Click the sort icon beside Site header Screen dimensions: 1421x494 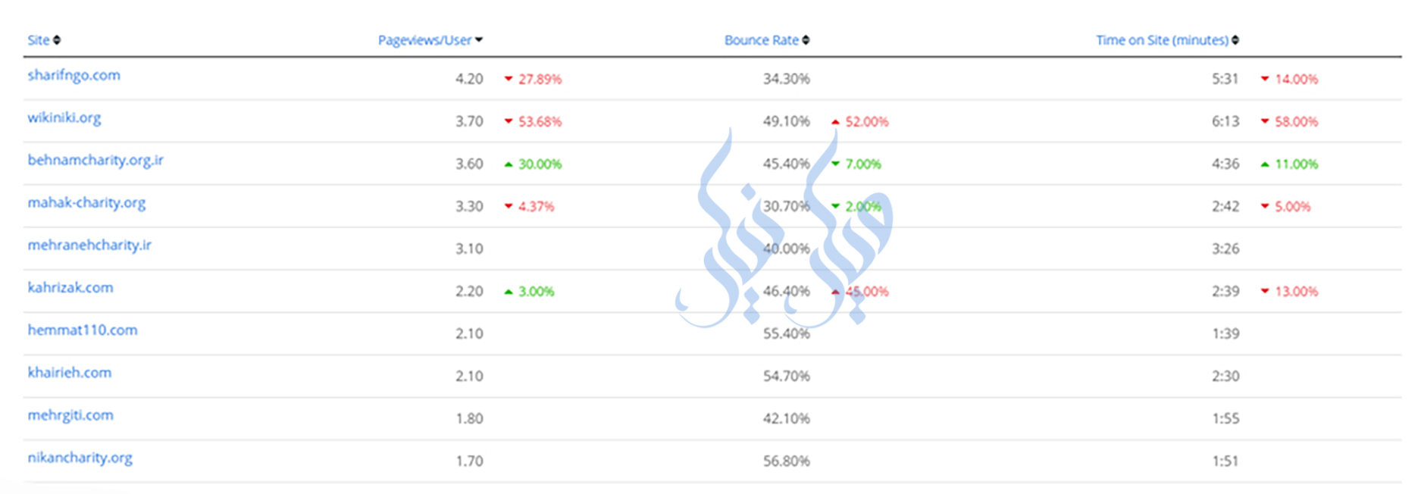coord(57,40)
